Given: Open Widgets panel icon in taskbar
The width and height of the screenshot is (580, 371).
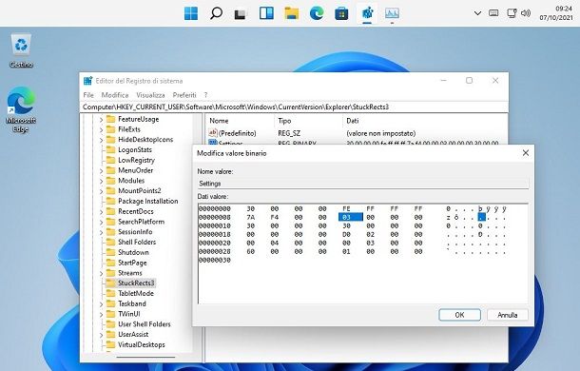Looking at the screenshot, I should (266, 13).
